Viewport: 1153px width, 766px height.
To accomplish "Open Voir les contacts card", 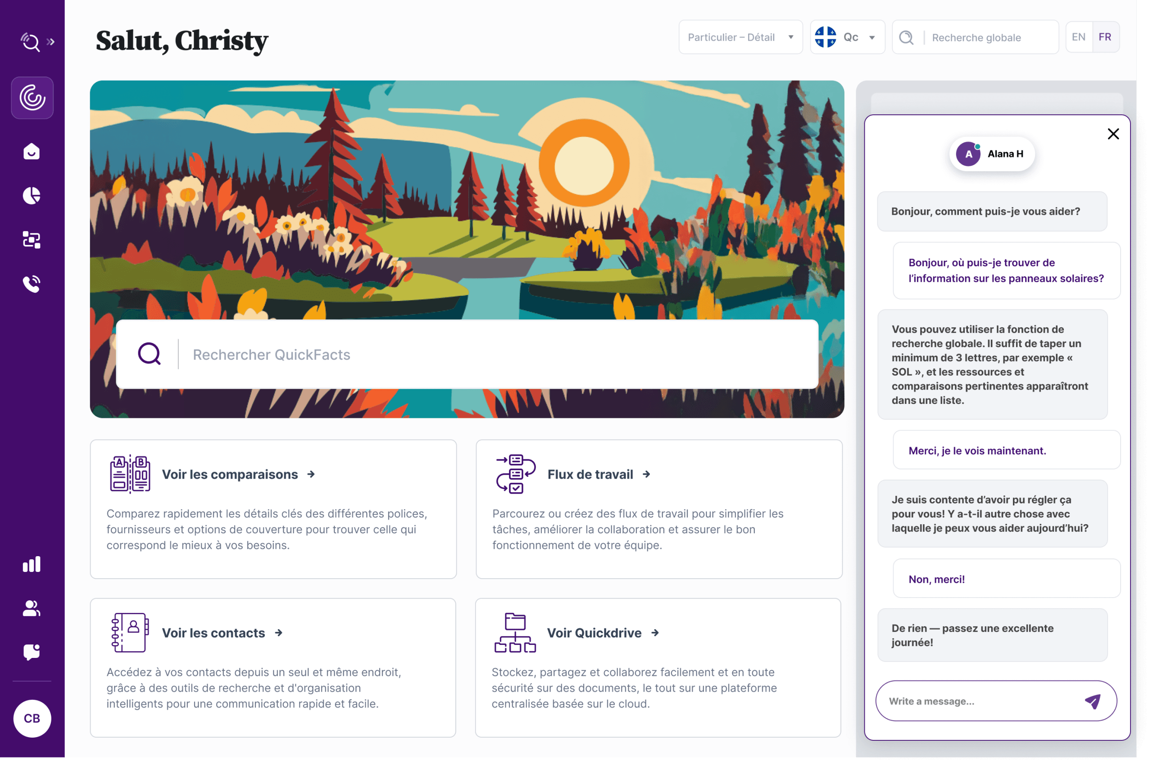I will [x=213, y=633].
